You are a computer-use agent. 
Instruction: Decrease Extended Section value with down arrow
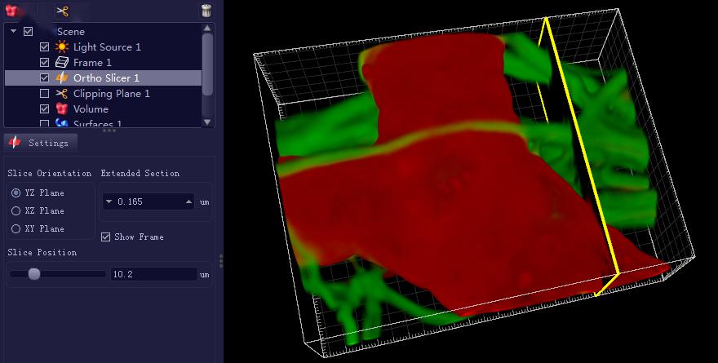[x=109, y=201]
